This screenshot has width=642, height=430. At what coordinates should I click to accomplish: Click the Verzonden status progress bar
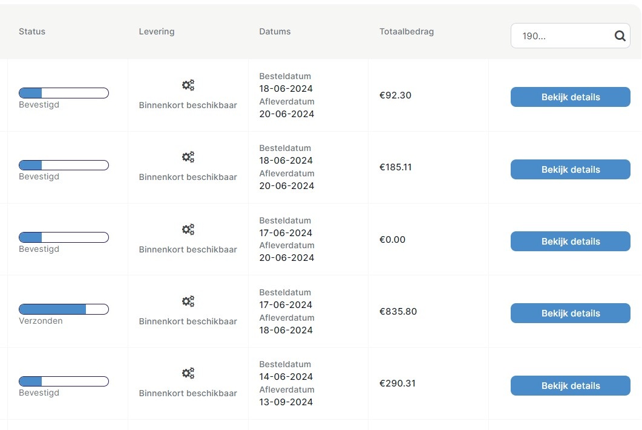tap(64, 309)
